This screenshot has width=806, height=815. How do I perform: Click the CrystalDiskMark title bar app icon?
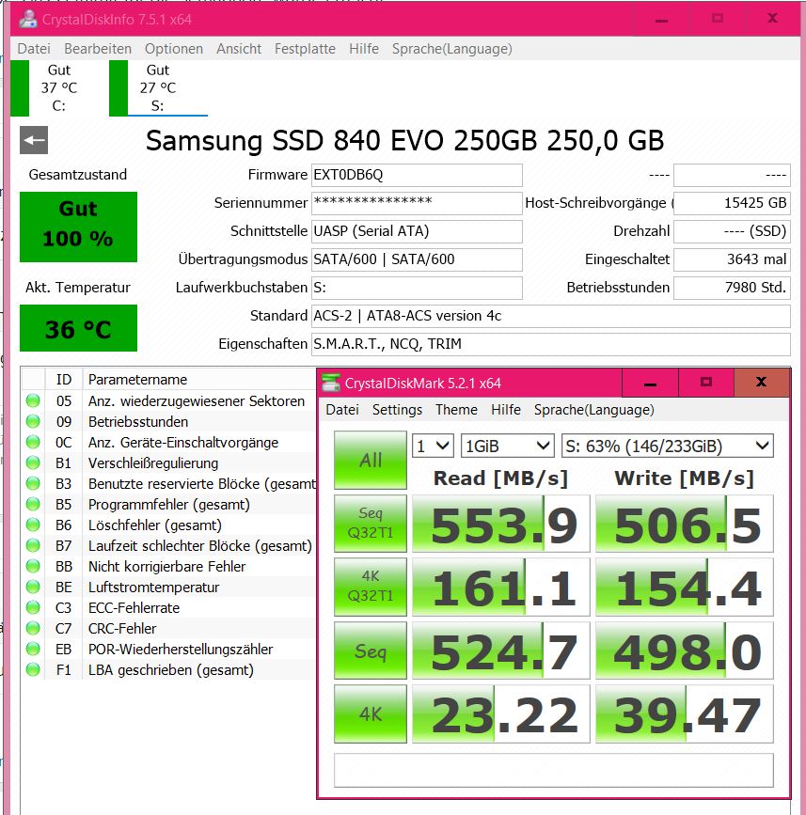(331, 383)
